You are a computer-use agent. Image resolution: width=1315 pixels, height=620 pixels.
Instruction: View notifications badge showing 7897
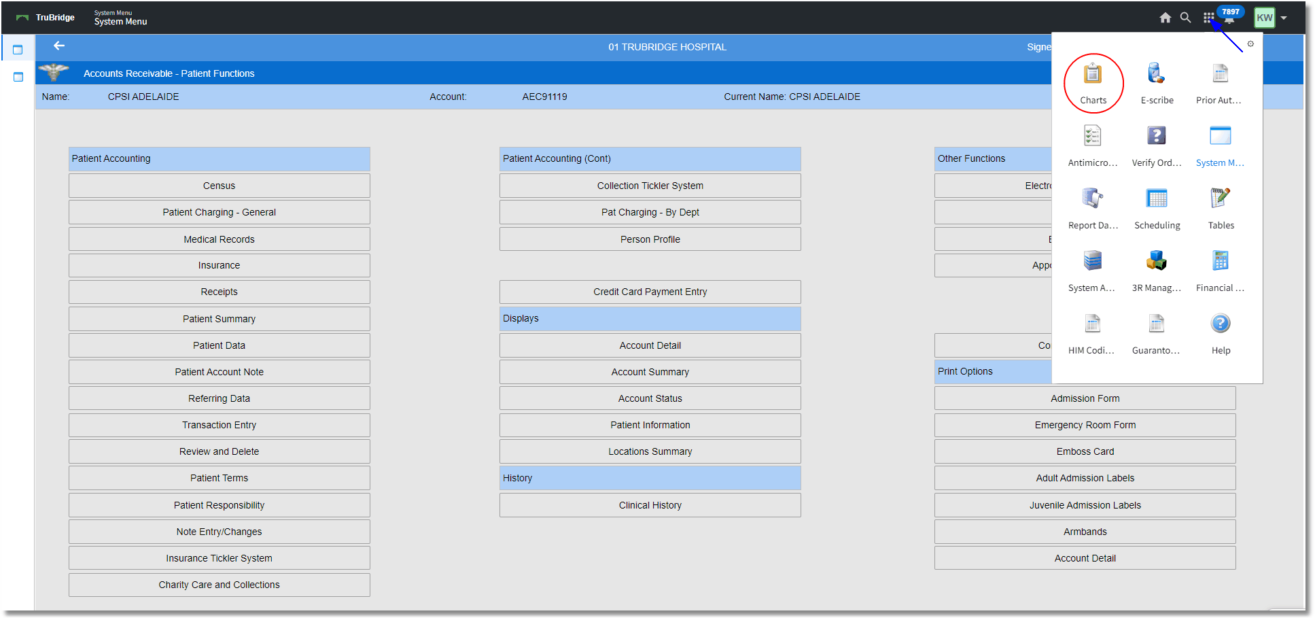pyautogui.click(x=1231, y=12)
